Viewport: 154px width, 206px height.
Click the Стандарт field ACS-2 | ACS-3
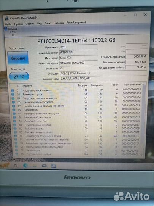tap(103, 74)
